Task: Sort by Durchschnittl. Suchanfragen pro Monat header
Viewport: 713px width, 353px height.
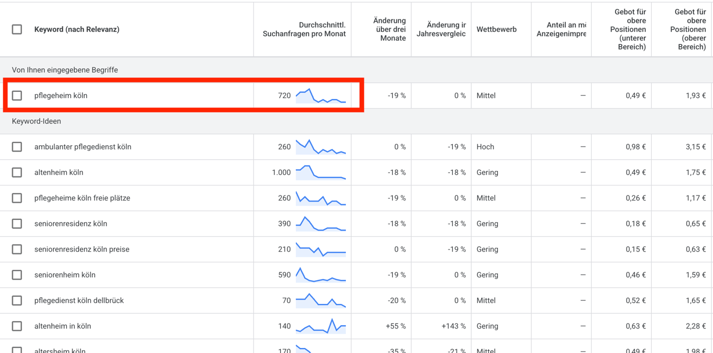Action: 304,30
